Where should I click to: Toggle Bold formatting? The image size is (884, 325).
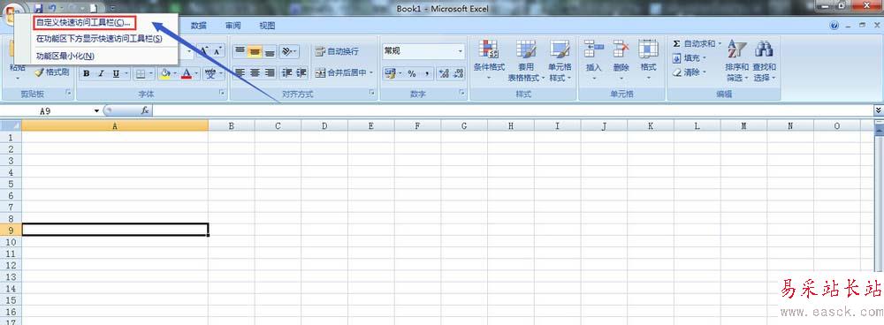pyautogui.click(x=87, y=73)
